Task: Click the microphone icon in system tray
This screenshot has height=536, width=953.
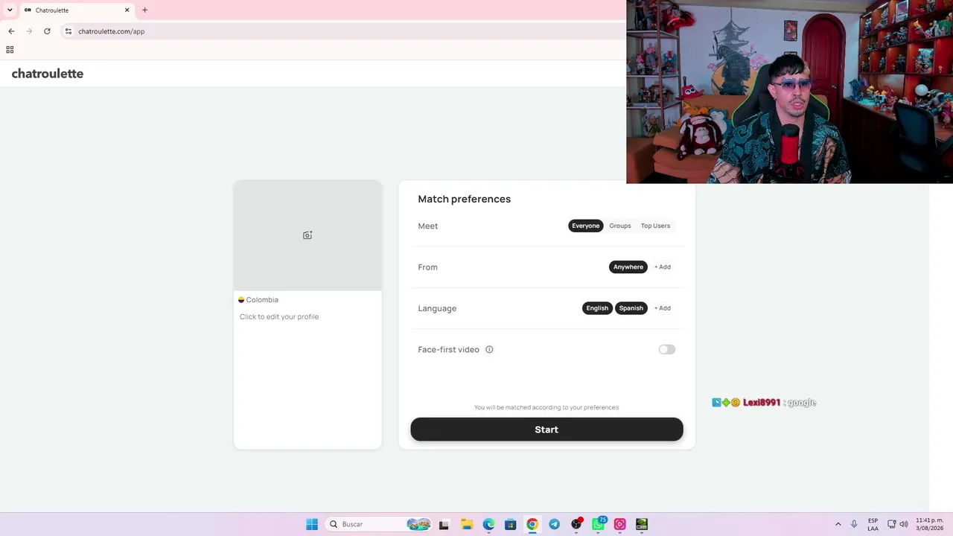Action: (x=854, y=524)
